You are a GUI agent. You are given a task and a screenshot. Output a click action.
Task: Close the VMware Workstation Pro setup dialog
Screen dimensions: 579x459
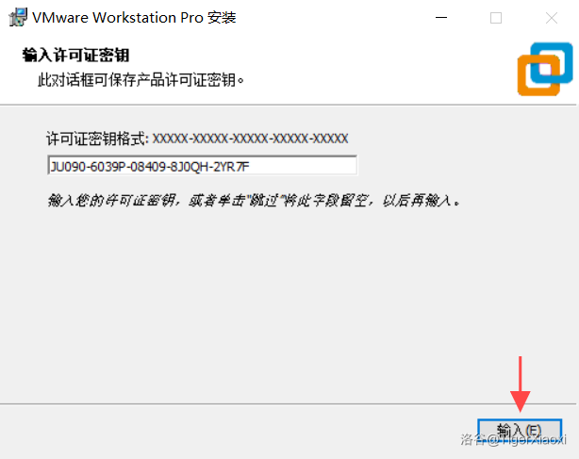[552, 18]
